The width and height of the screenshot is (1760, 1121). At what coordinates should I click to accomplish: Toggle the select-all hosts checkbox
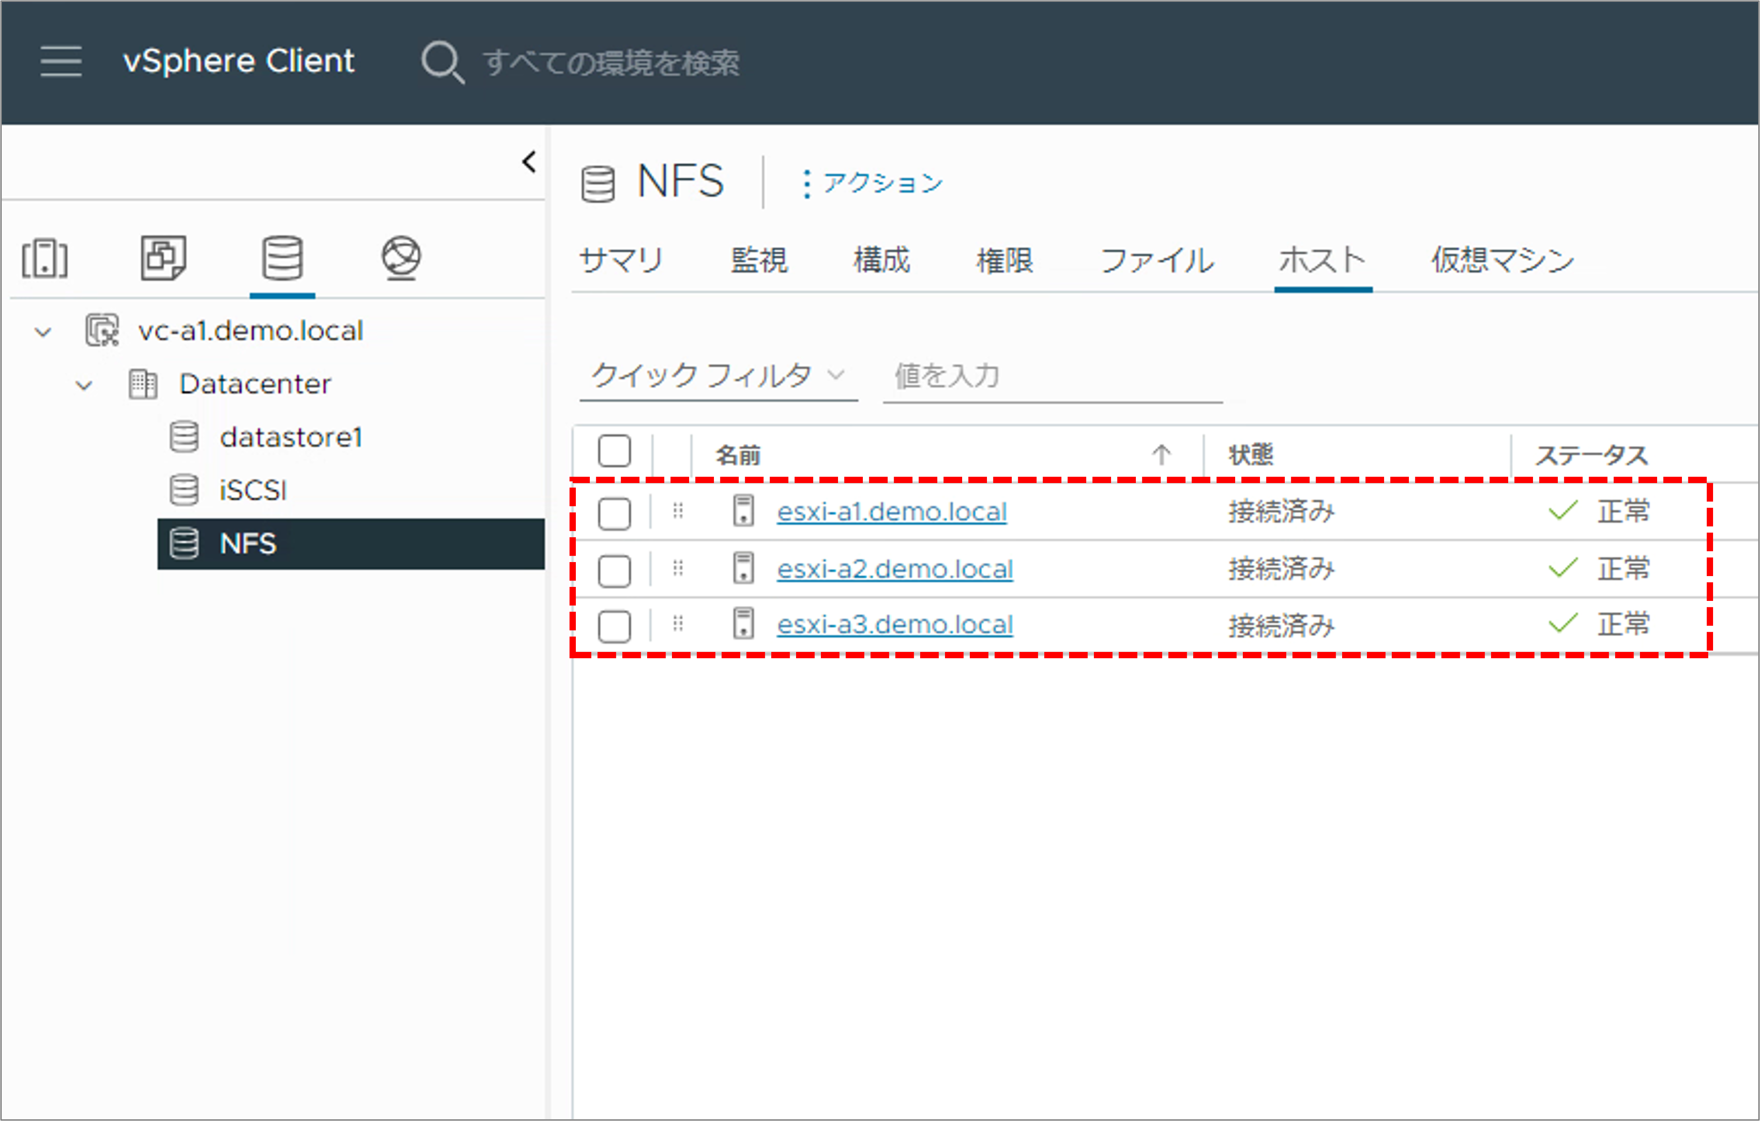click(614, 451)
